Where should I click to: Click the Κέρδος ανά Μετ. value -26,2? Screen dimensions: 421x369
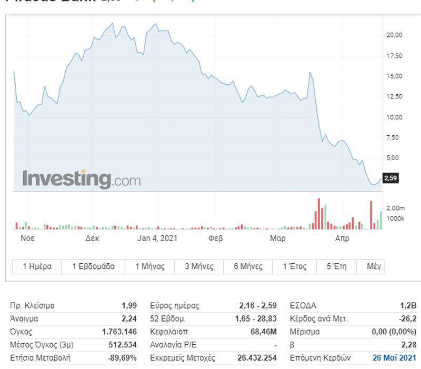pos(407,319)
